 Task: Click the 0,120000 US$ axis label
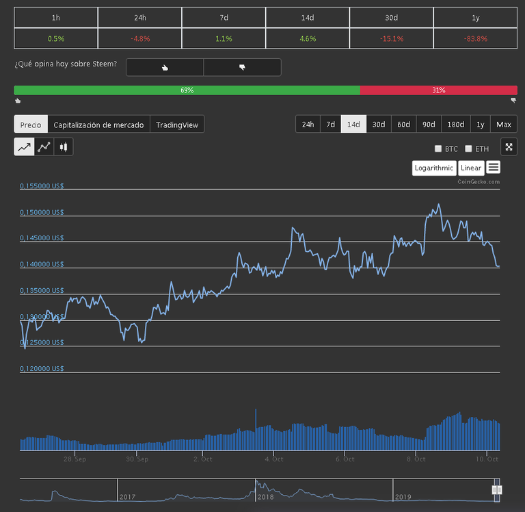(x=42, y=368)
